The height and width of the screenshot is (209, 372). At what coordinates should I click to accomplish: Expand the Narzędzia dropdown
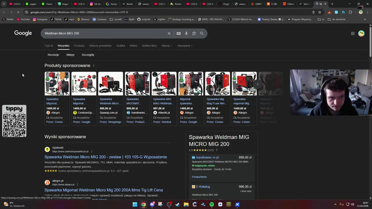click(x=185, y=46)
